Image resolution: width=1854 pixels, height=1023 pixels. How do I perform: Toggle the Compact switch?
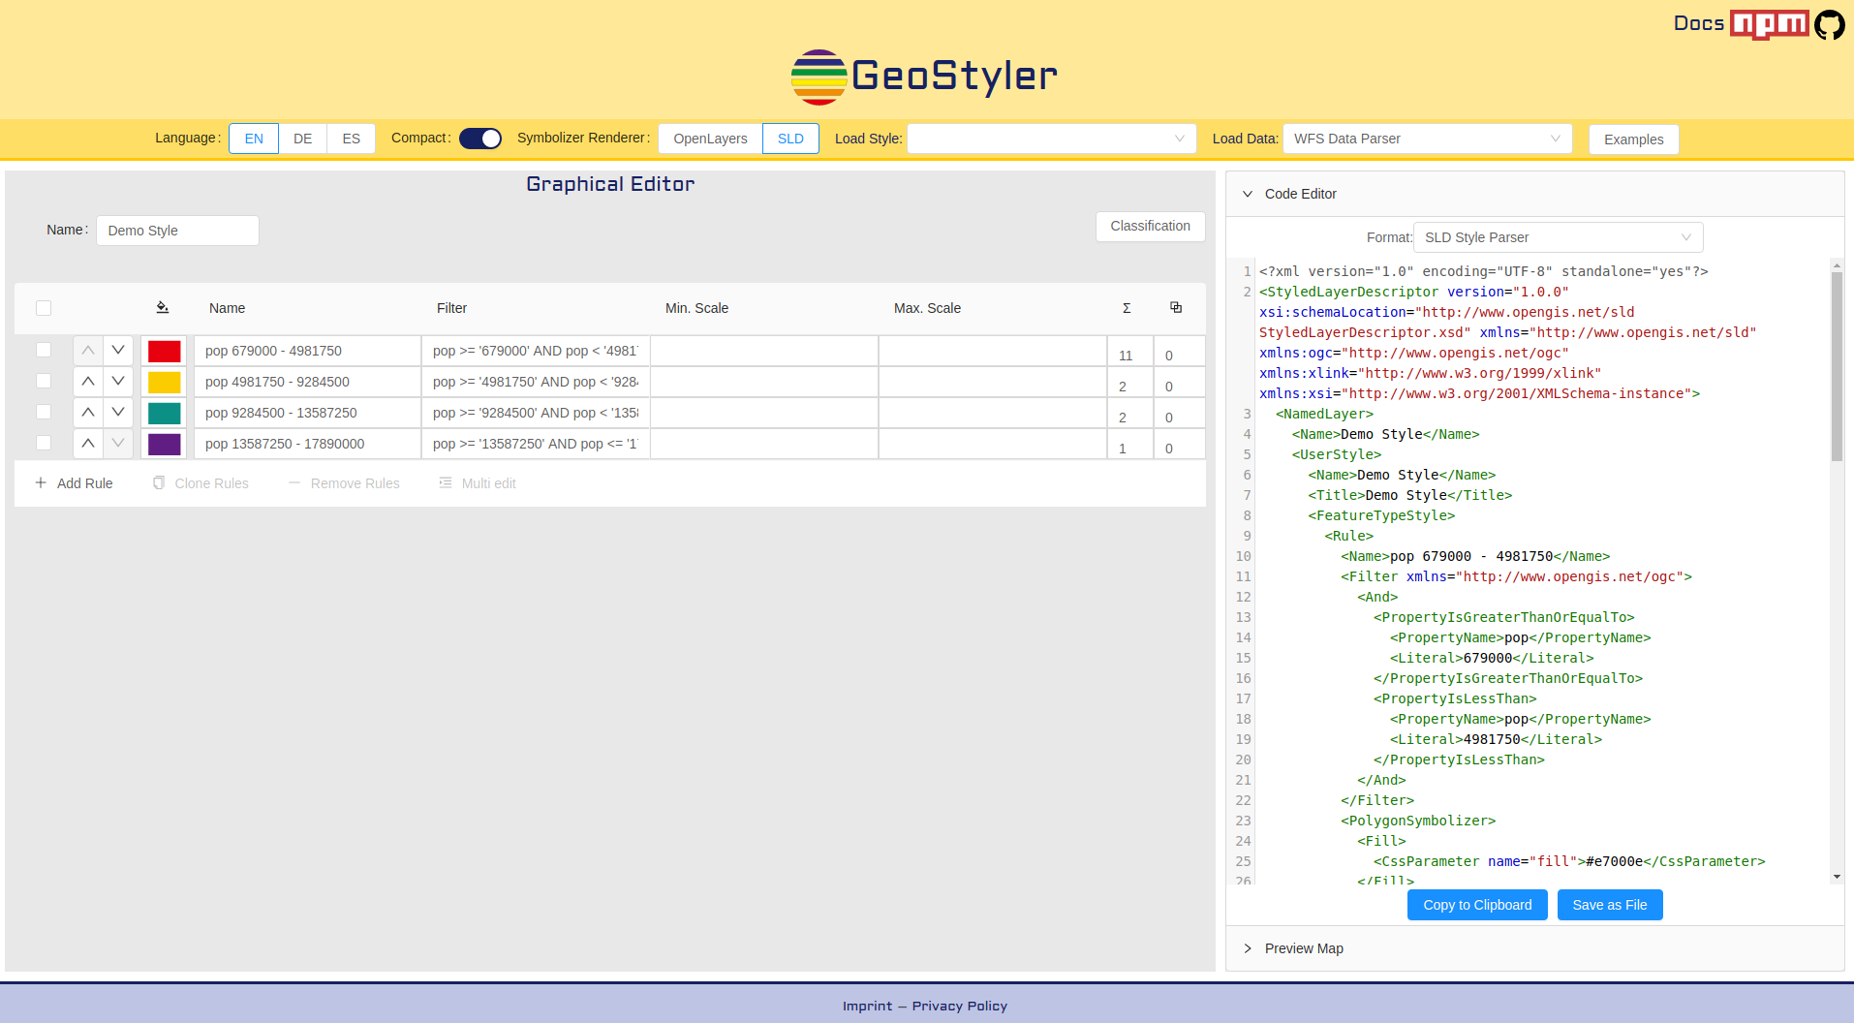tap(480, 139)
